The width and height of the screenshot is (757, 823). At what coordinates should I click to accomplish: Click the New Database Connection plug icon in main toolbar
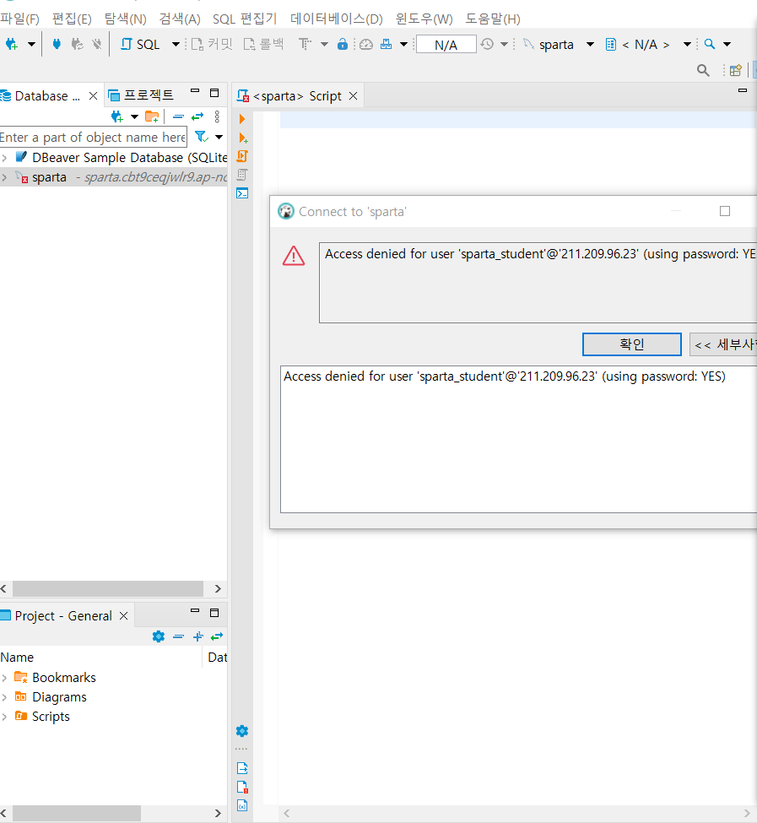point(12,44)
